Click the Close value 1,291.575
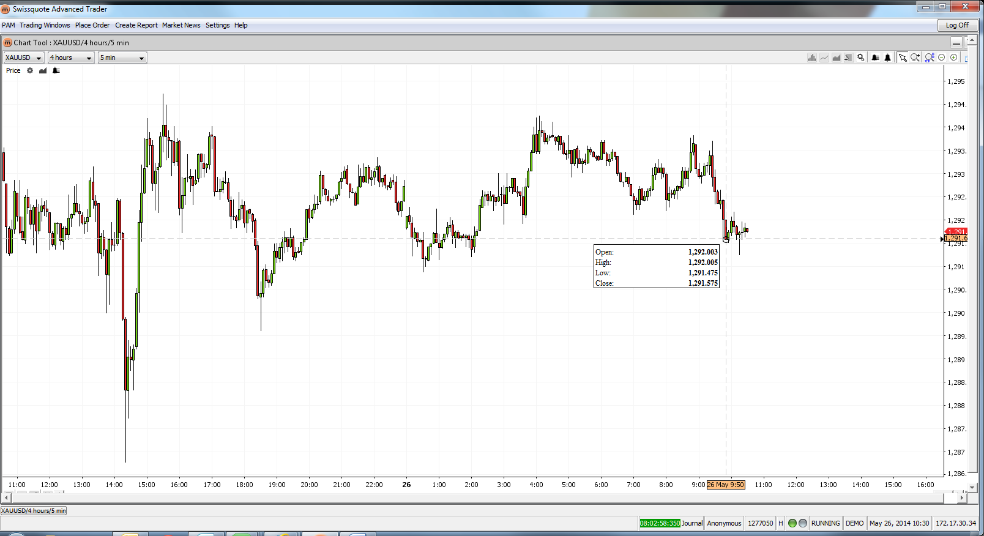984x536 pixels. 703,283
